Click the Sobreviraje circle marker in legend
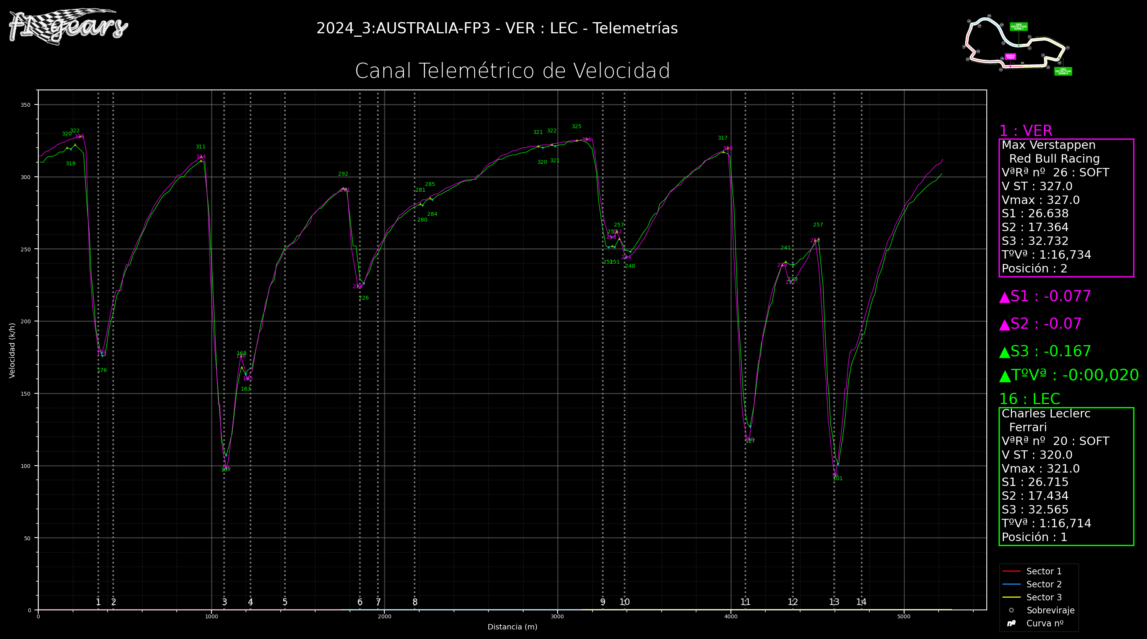The height and width of the screenshot is (639, 1147). [x=1011, y=610]
